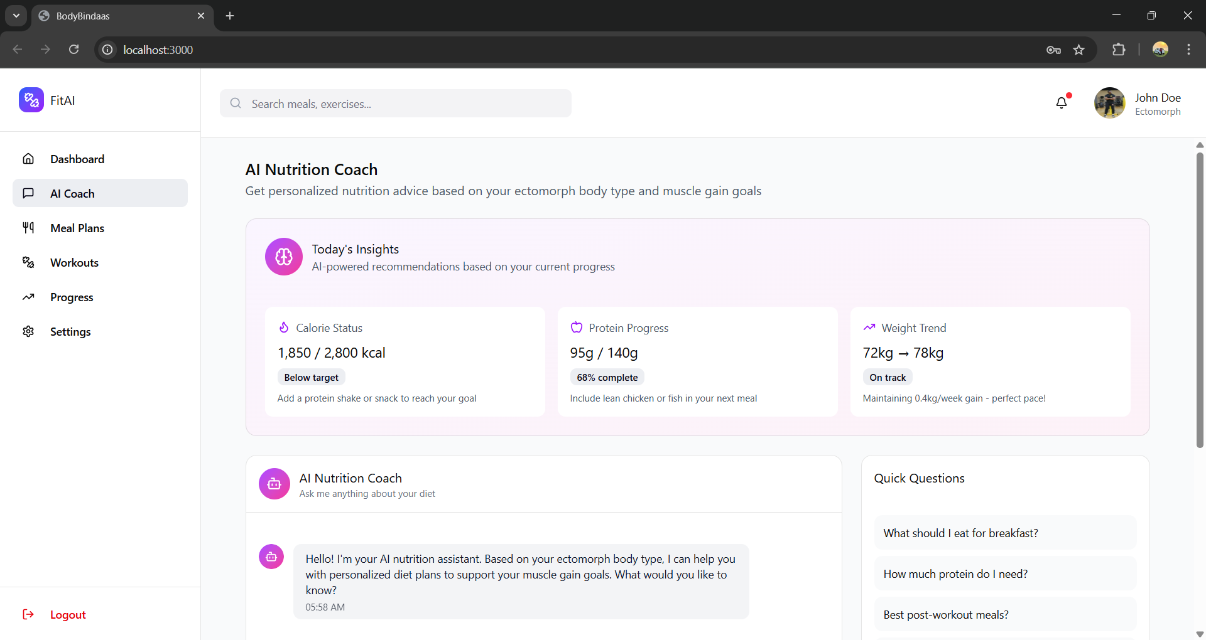Open the Dashboard page in the sidebar

[77, 159]
